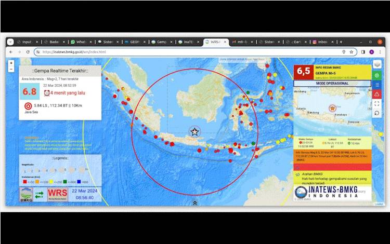Go back in browser history
Screen dimensions: 390x244
coord(11,52)
